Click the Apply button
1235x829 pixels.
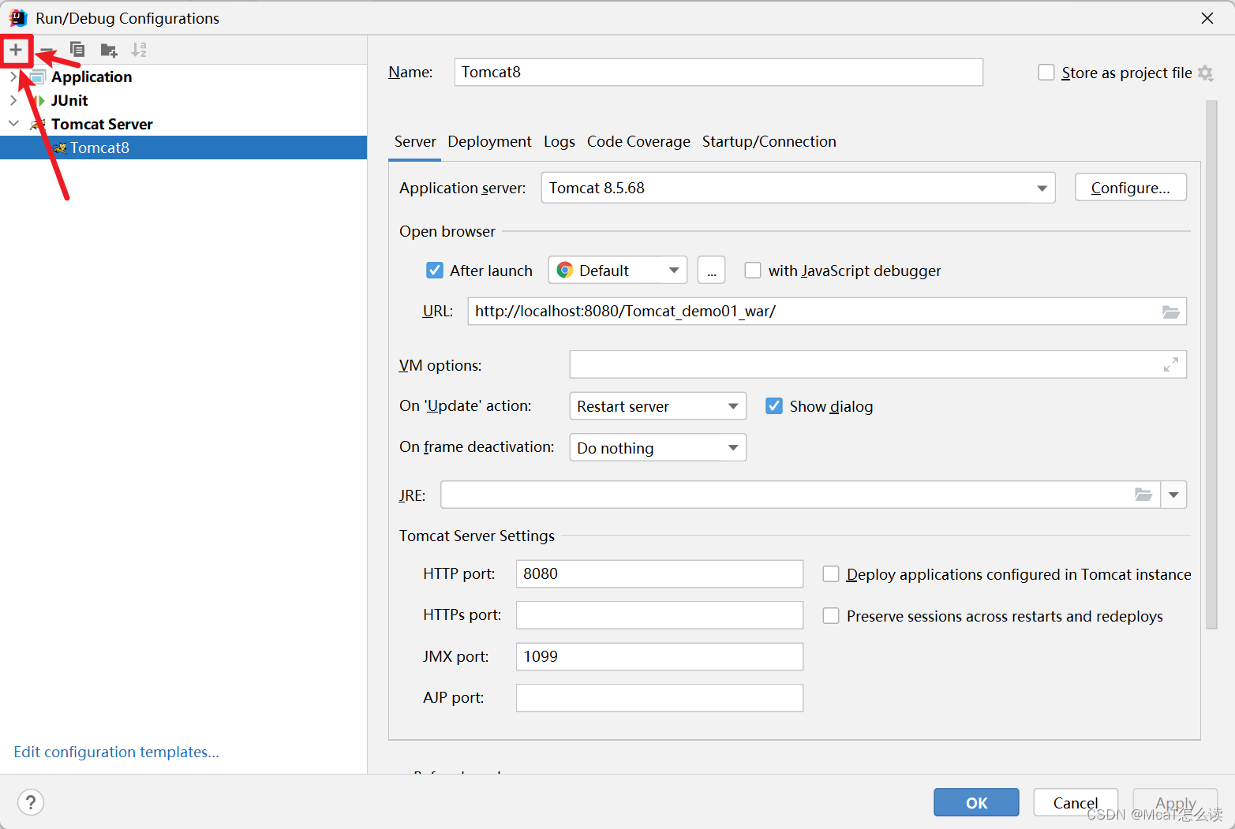[x=1175, y=802]
